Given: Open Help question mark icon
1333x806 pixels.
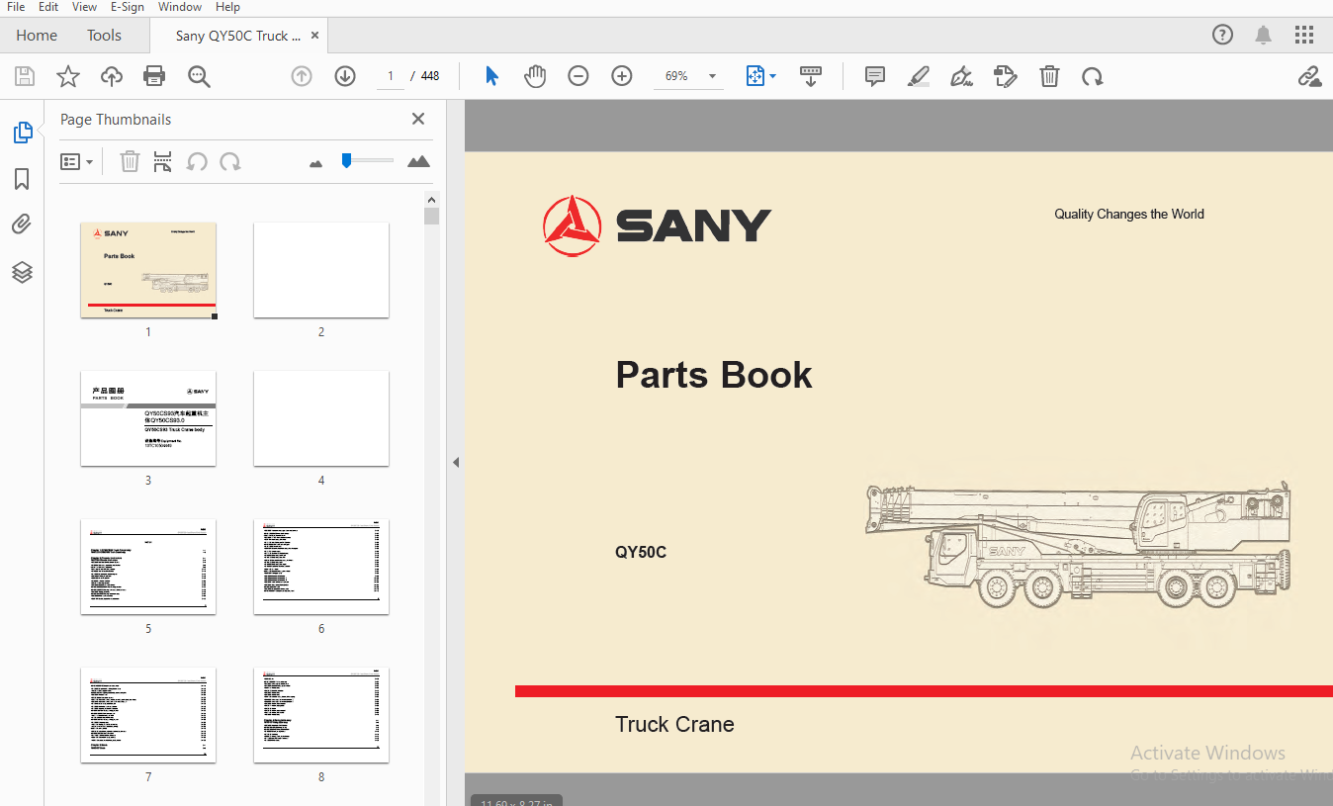Looking at the screenshot, I should pos(1223,36).
